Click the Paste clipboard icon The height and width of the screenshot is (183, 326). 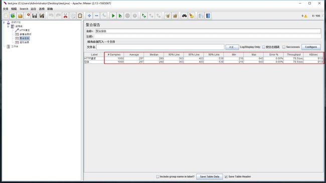click(x=80, y=16)
